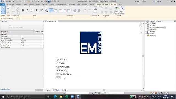176x99 pixels.
Task: Expand the Families tree node
Action: (146, 31)
